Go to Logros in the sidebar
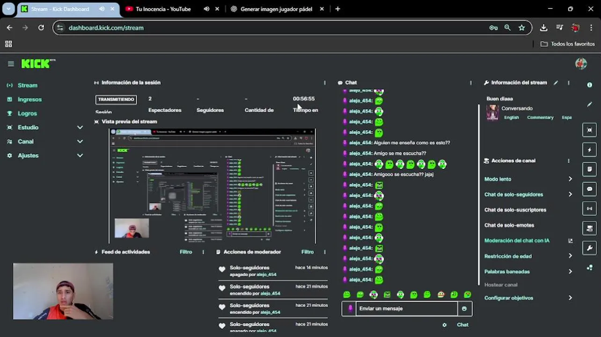The height and width of the screenshot is (337, 601). 27,113
